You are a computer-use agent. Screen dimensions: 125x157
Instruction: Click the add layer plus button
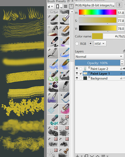point(77,156)
